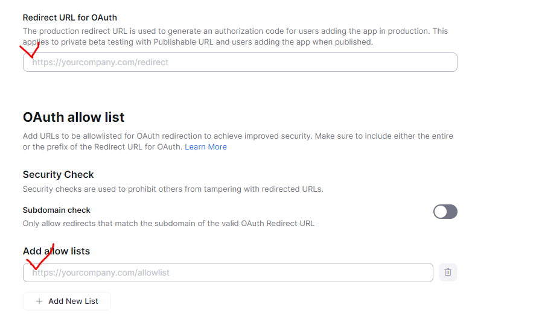This screenshot has height=328, width=539.
Task: Click the "Subdomain check" label
Action: 57,210
